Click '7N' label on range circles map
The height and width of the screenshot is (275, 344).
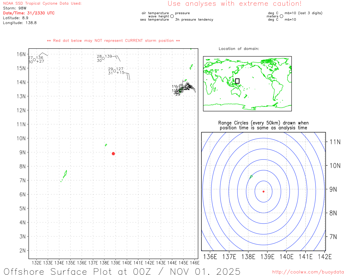pos(333,237)
